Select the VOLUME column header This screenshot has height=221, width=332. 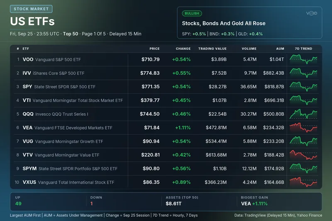tap(249, 49)
